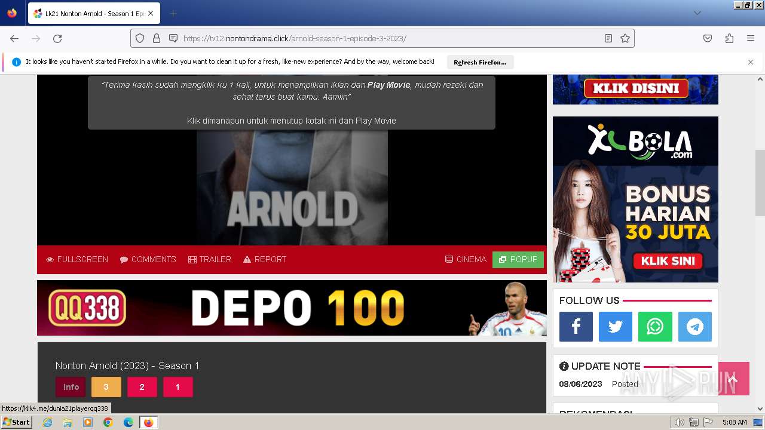Launch Edge from the taskbar
This screenshot has width=765, height=430.
(128, 422)
